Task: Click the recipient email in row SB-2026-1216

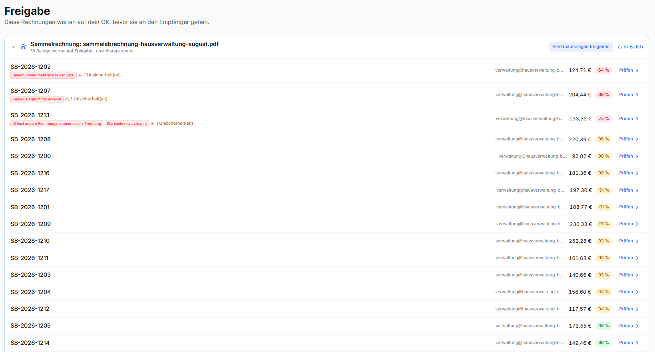Action: (529, 173)
